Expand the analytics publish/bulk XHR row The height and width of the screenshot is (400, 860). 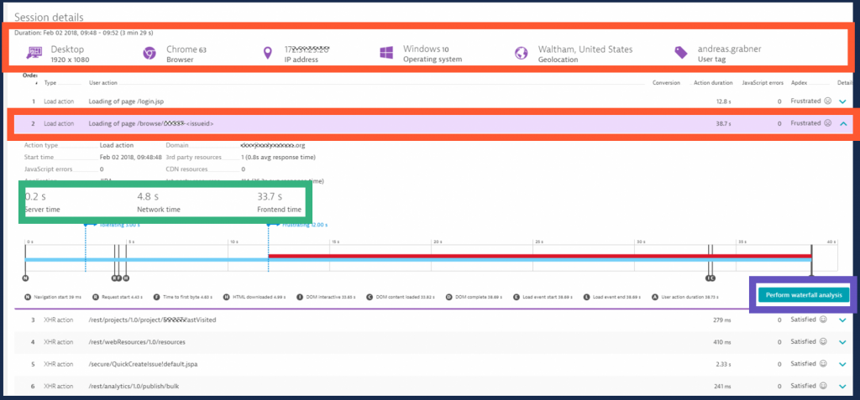coord(843,387)
